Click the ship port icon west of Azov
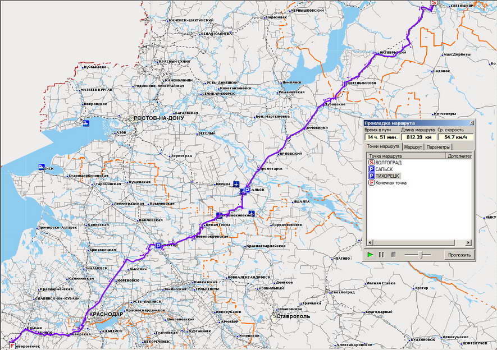The height and width of the screenshot is (350, 497). [x=86, y=123]
